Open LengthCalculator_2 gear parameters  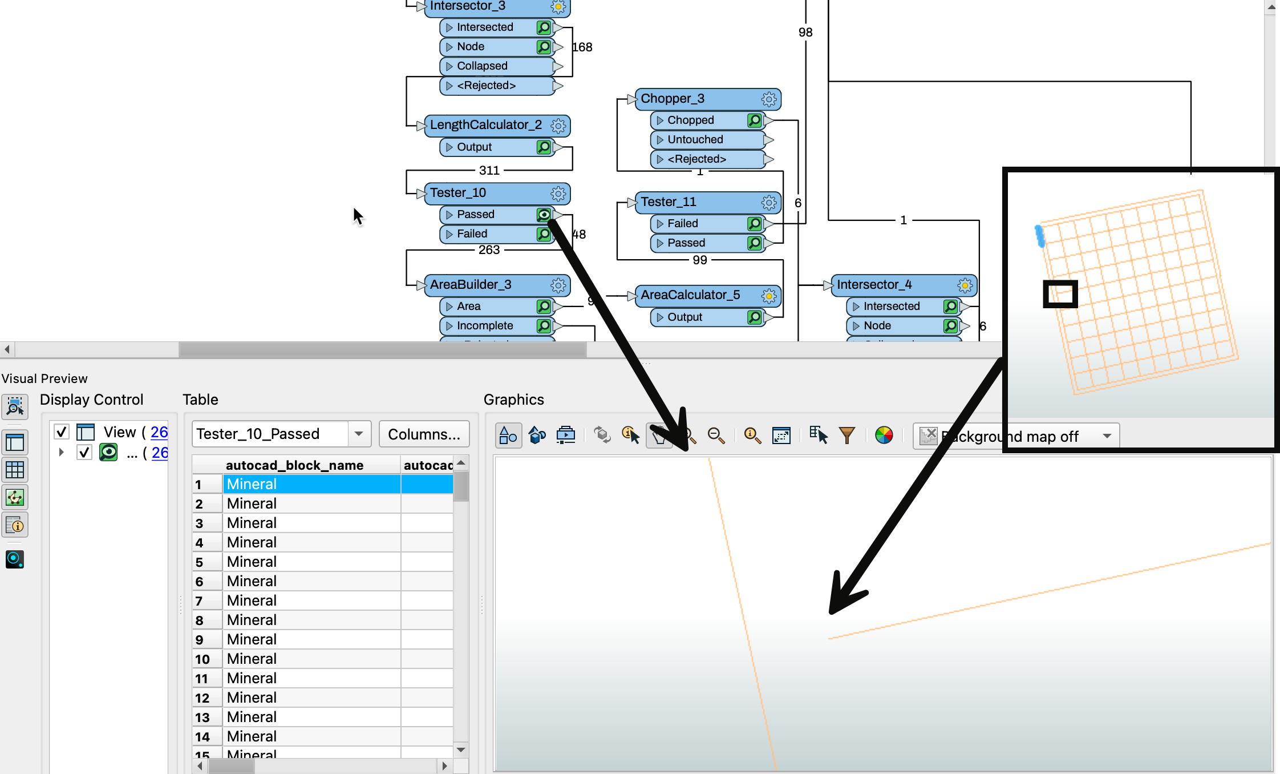558,126
